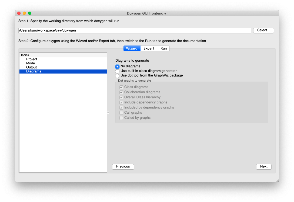294x202 pixels.
Task: Click the splitter handle beside the Topics list
Action: (108, 113)
